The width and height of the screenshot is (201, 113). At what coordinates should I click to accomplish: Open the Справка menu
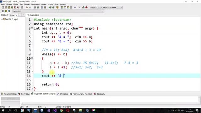coord(63,4)
